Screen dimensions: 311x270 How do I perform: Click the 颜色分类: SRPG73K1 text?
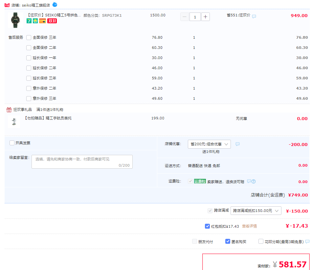[x=102, y=15]
